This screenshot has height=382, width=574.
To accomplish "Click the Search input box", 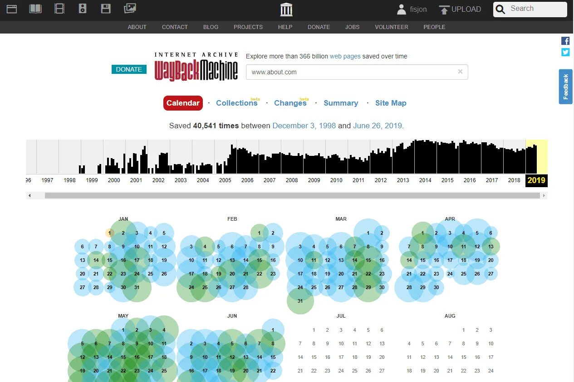I will [536, 9].
